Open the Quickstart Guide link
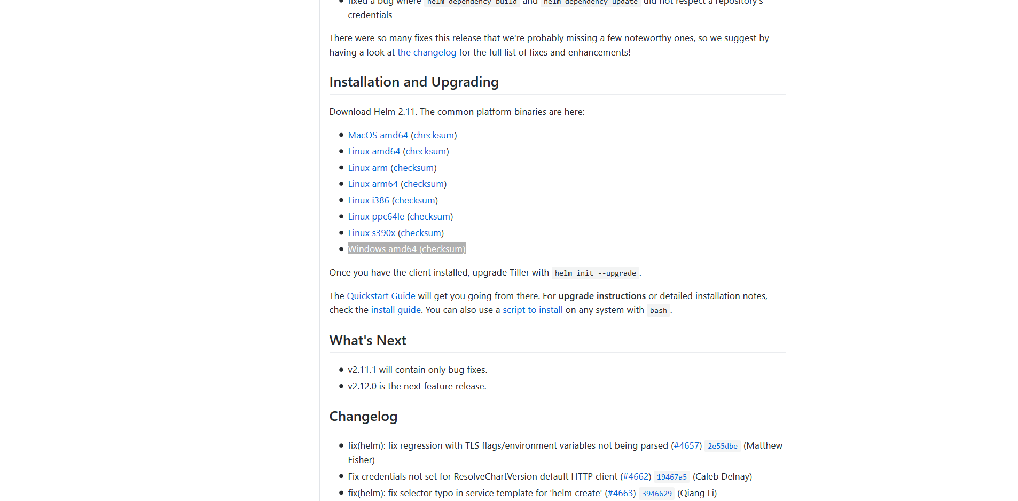1018x501 pixels. 381,296
